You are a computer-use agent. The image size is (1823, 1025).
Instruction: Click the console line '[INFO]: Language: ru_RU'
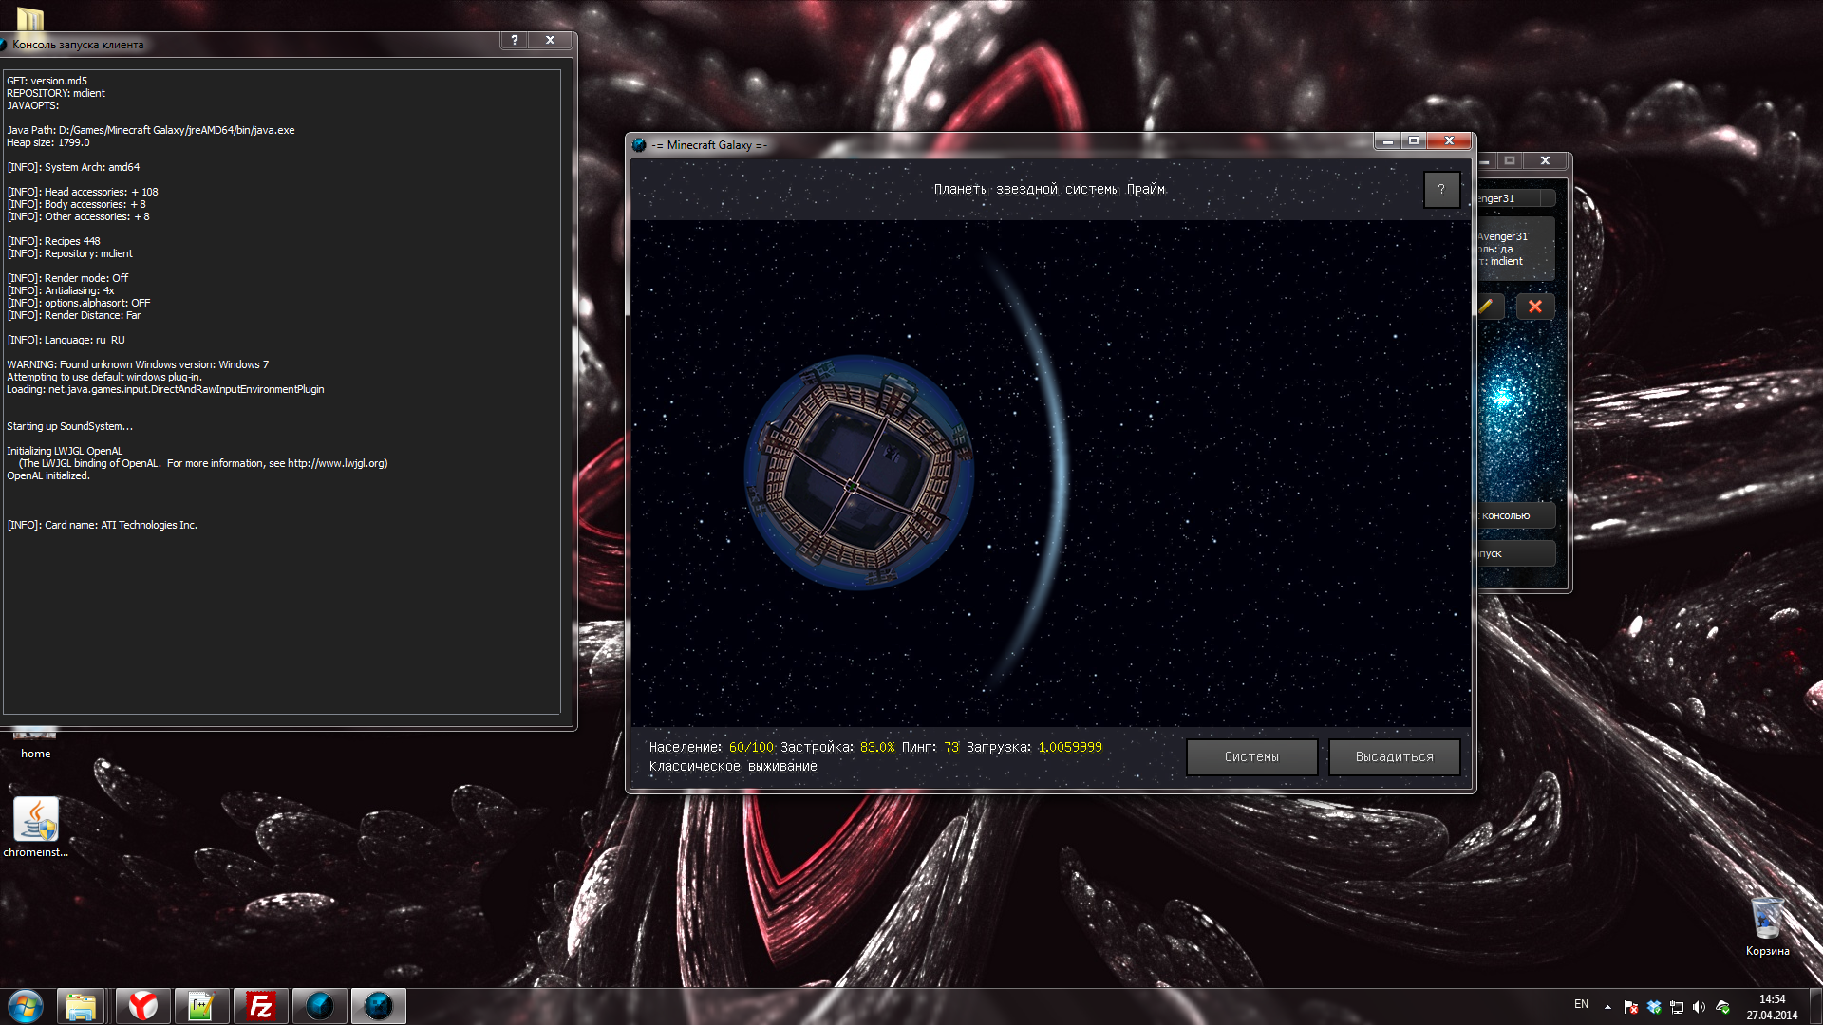click(66, 340)
